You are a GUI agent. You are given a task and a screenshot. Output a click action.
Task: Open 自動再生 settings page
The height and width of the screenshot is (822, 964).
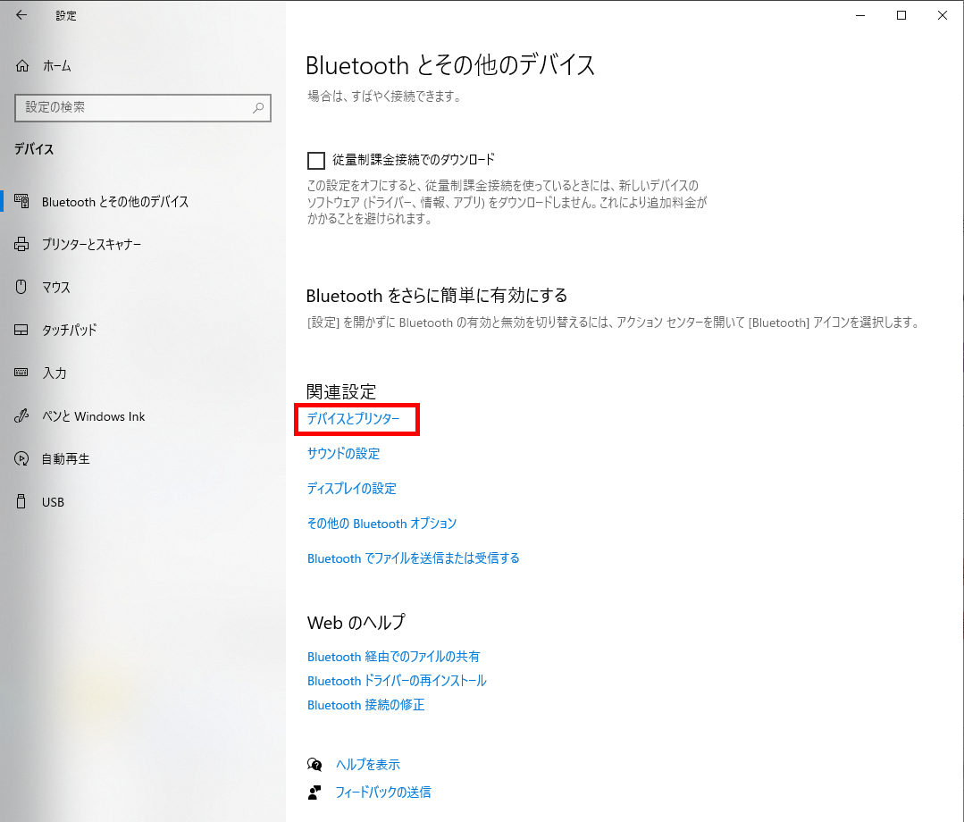[66, 459]
